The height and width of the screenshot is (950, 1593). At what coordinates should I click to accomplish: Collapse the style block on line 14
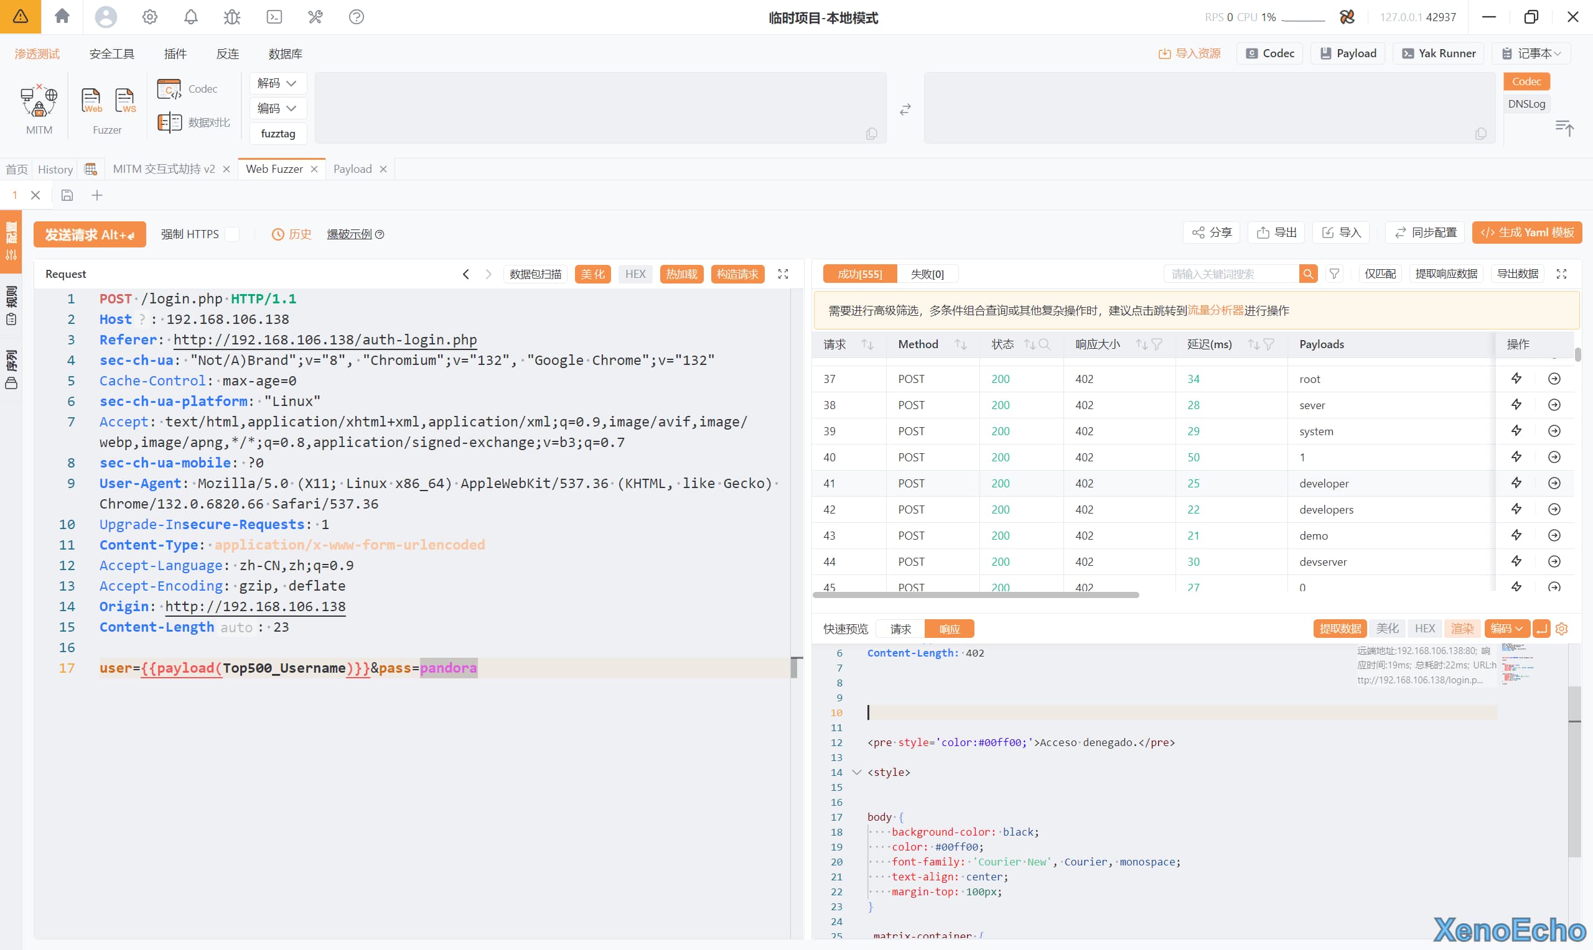[856, 772]
